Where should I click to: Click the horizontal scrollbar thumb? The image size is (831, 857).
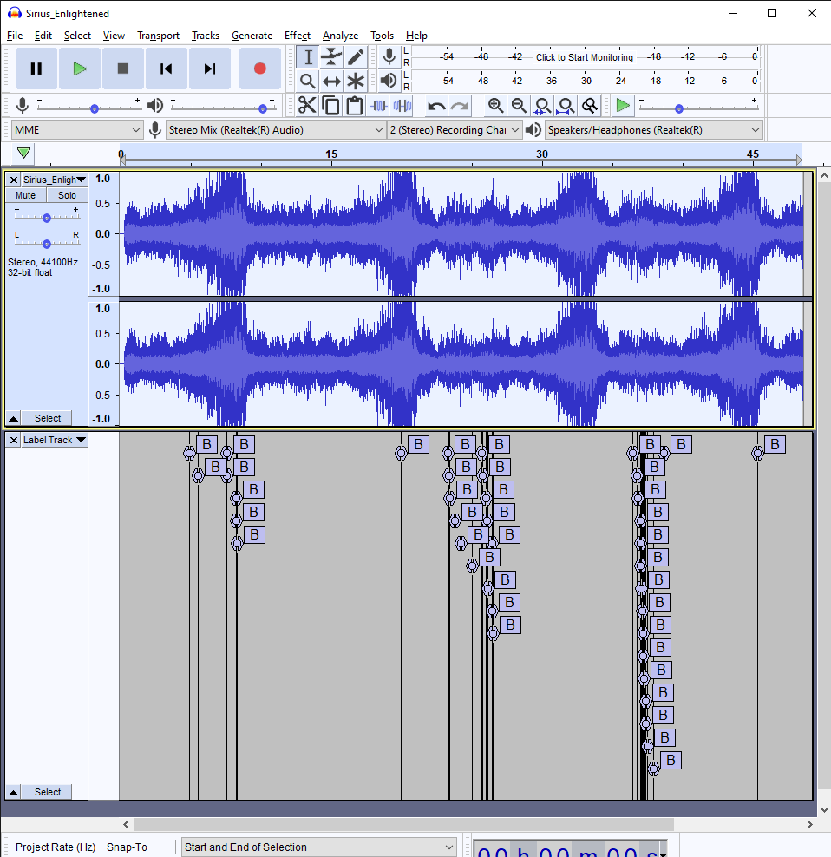tap(403, 824)
